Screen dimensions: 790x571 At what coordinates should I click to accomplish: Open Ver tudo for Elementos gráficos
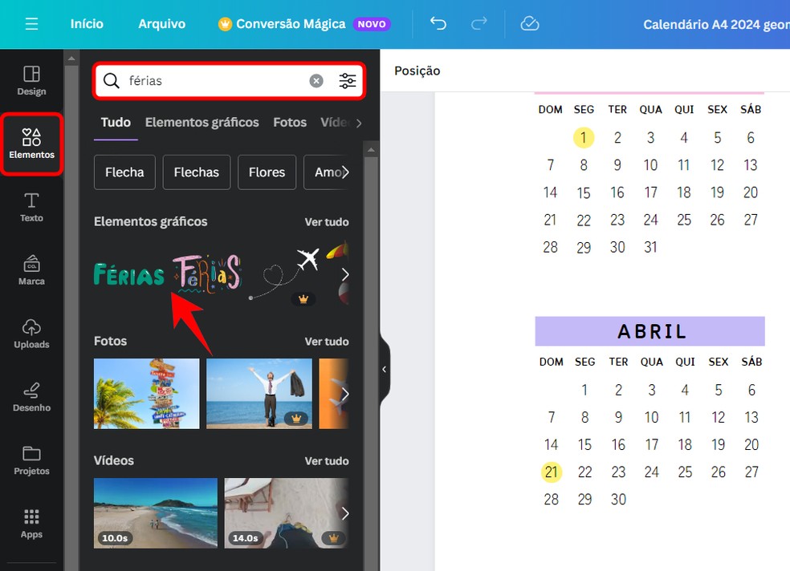click(x=327, y=221)
